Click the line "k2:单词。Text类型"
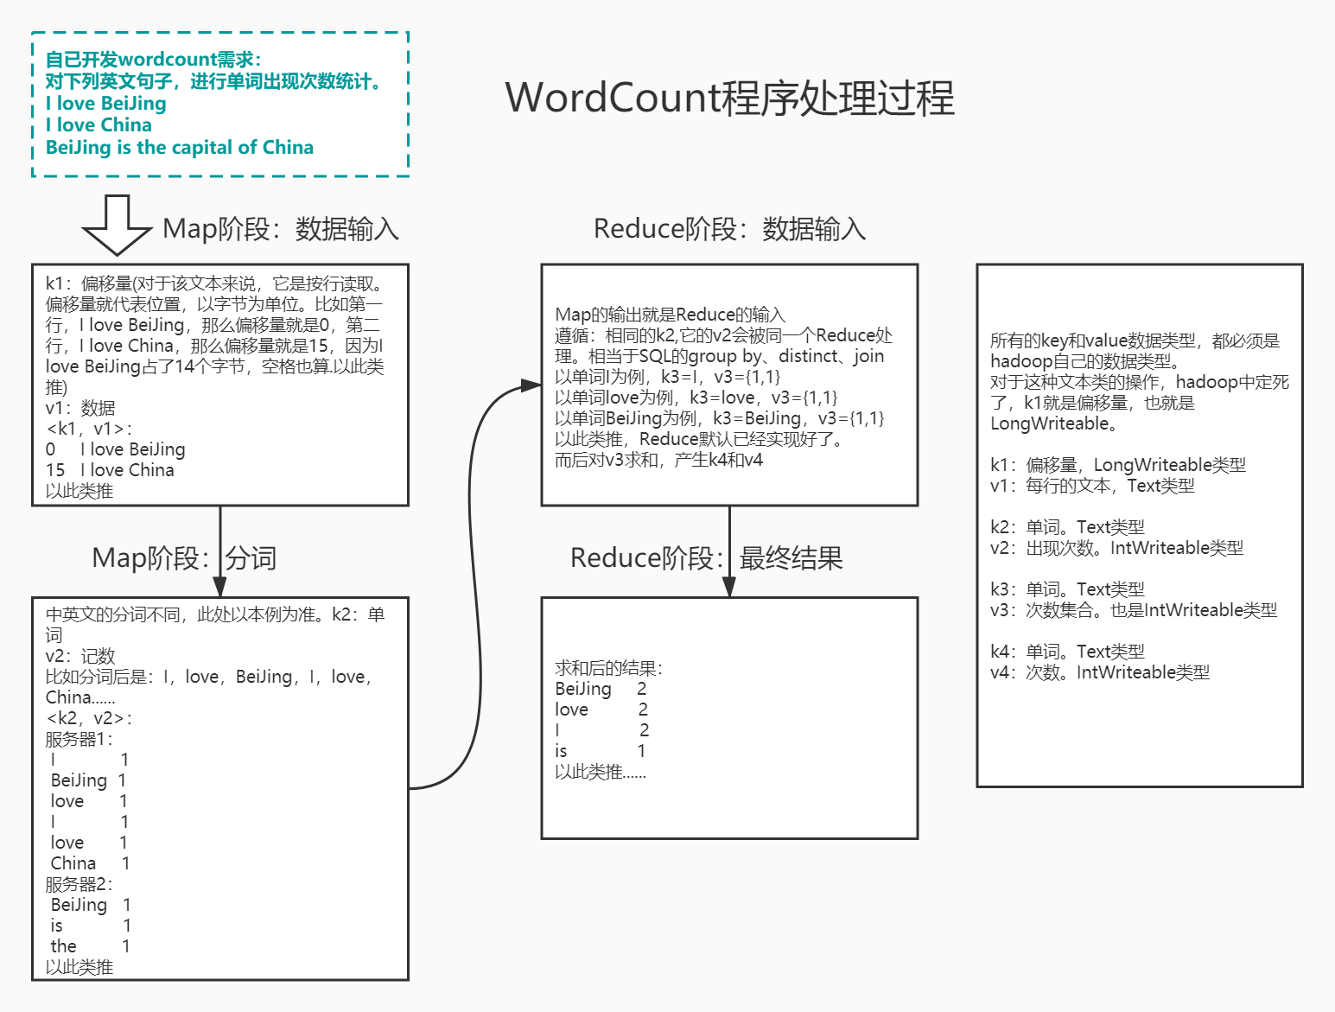This screenshot has width=1335, height=1012. point(1067,527)
